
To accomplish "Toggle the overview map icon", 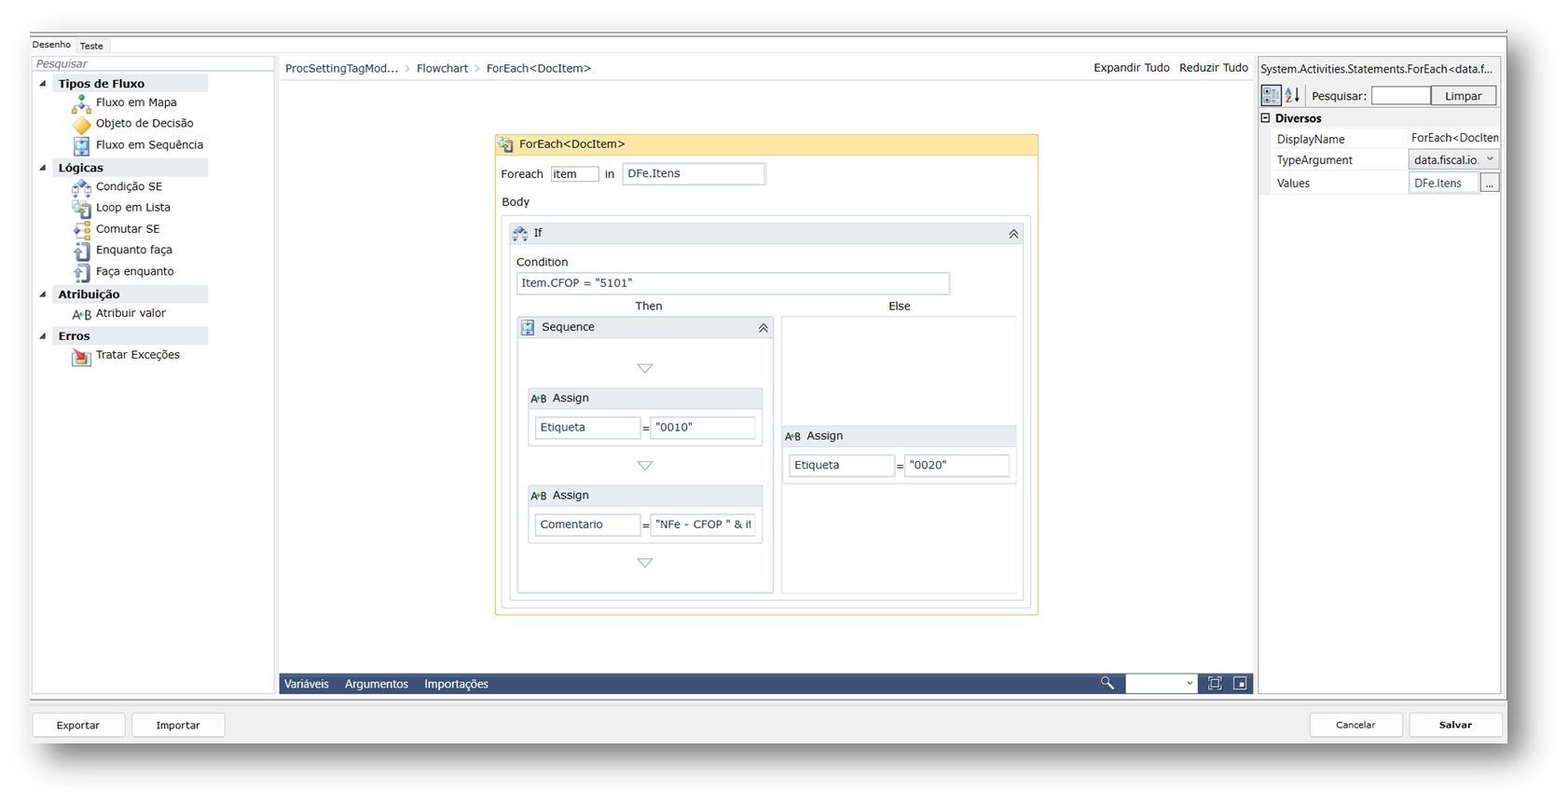I will pos(1240,684).
